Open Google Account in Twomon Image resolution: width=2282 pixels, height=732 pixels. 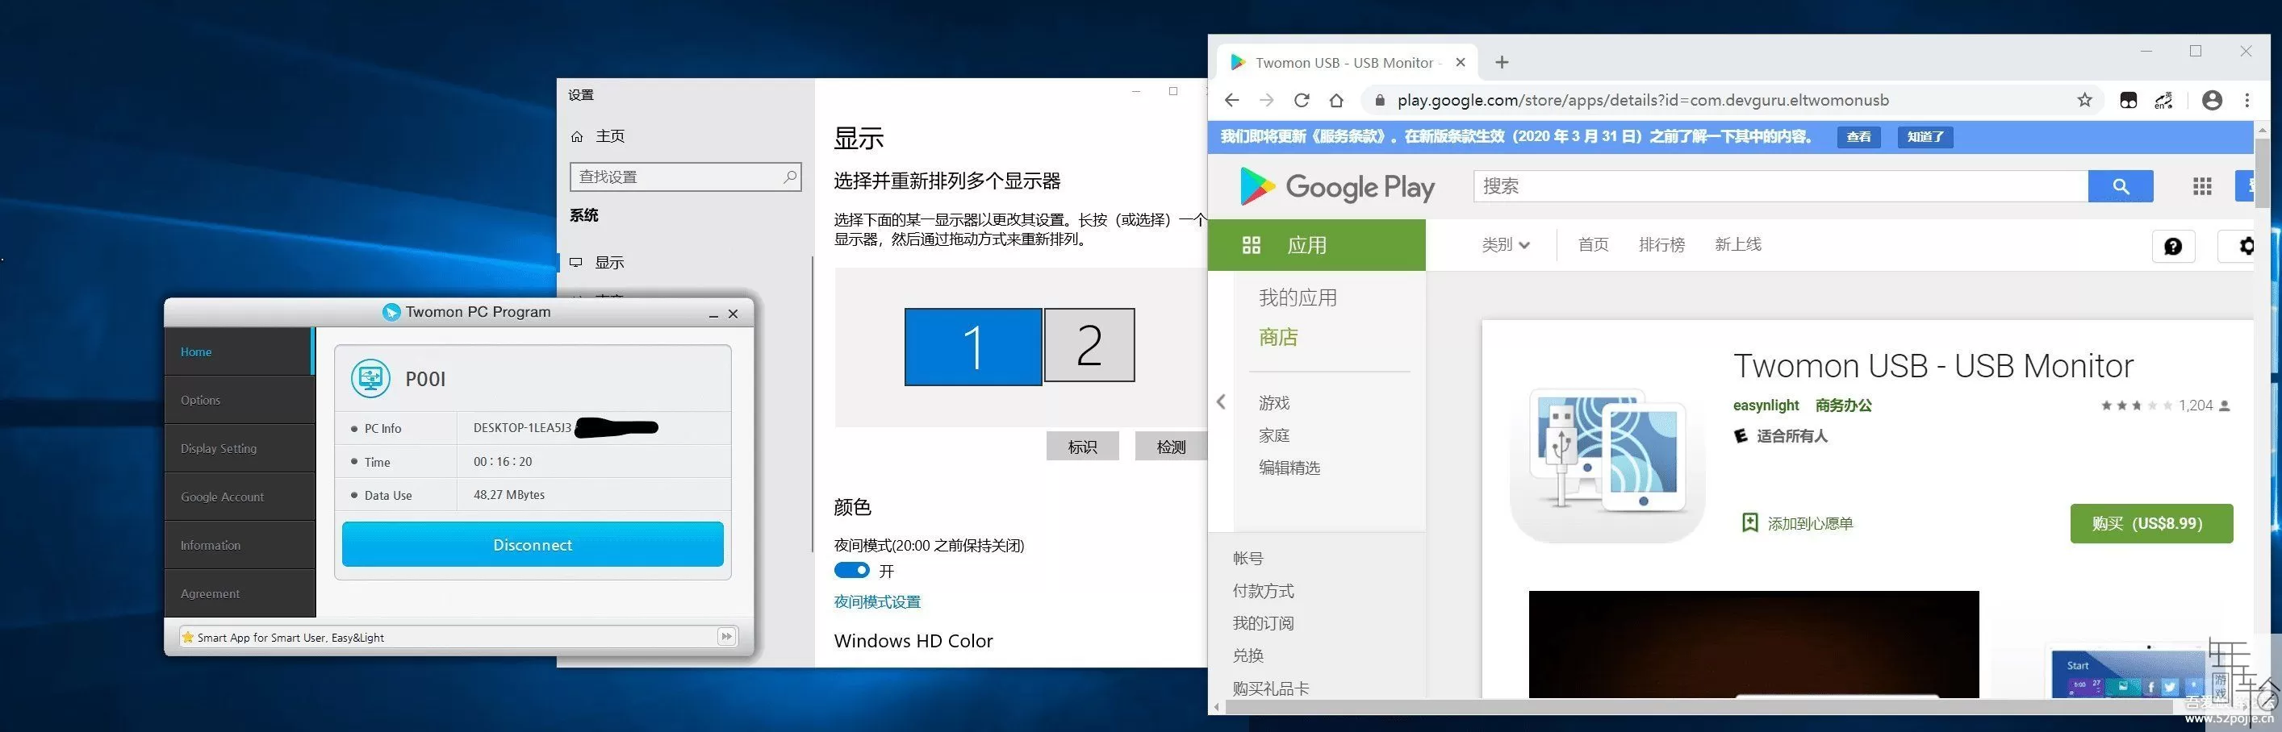coord(239,497)
